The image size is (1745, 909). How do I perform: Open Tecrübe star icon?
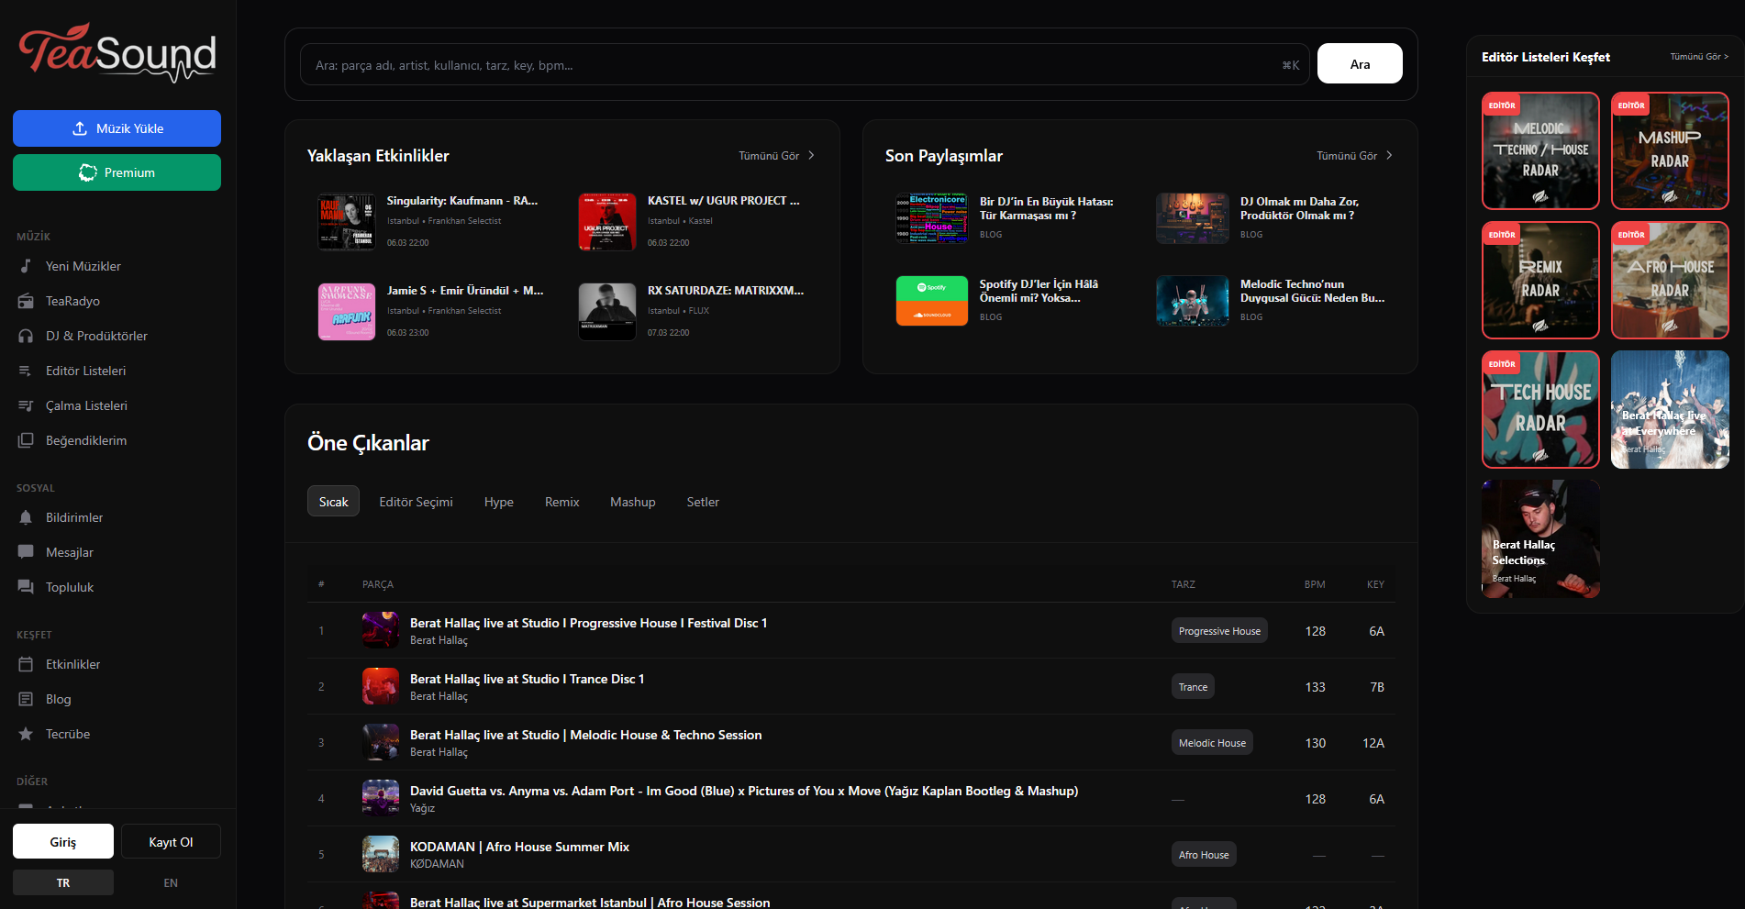[x=26, y=734]
